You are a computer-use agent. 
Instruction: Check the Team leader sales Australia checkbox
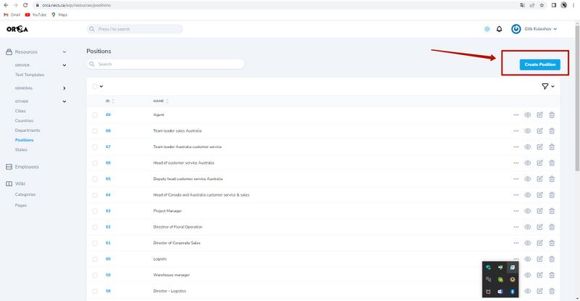(x=95, y=131)
